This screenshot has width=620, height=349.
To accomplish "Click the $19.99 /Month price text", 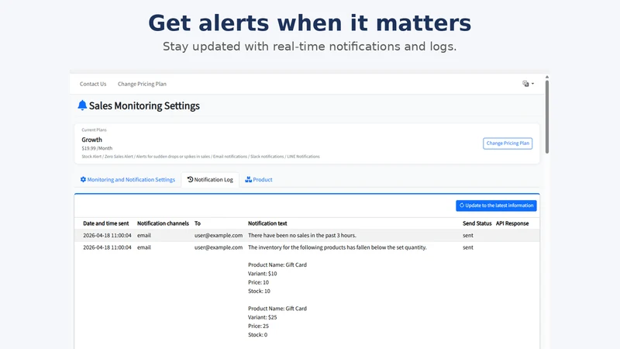I will pos(97,148).
